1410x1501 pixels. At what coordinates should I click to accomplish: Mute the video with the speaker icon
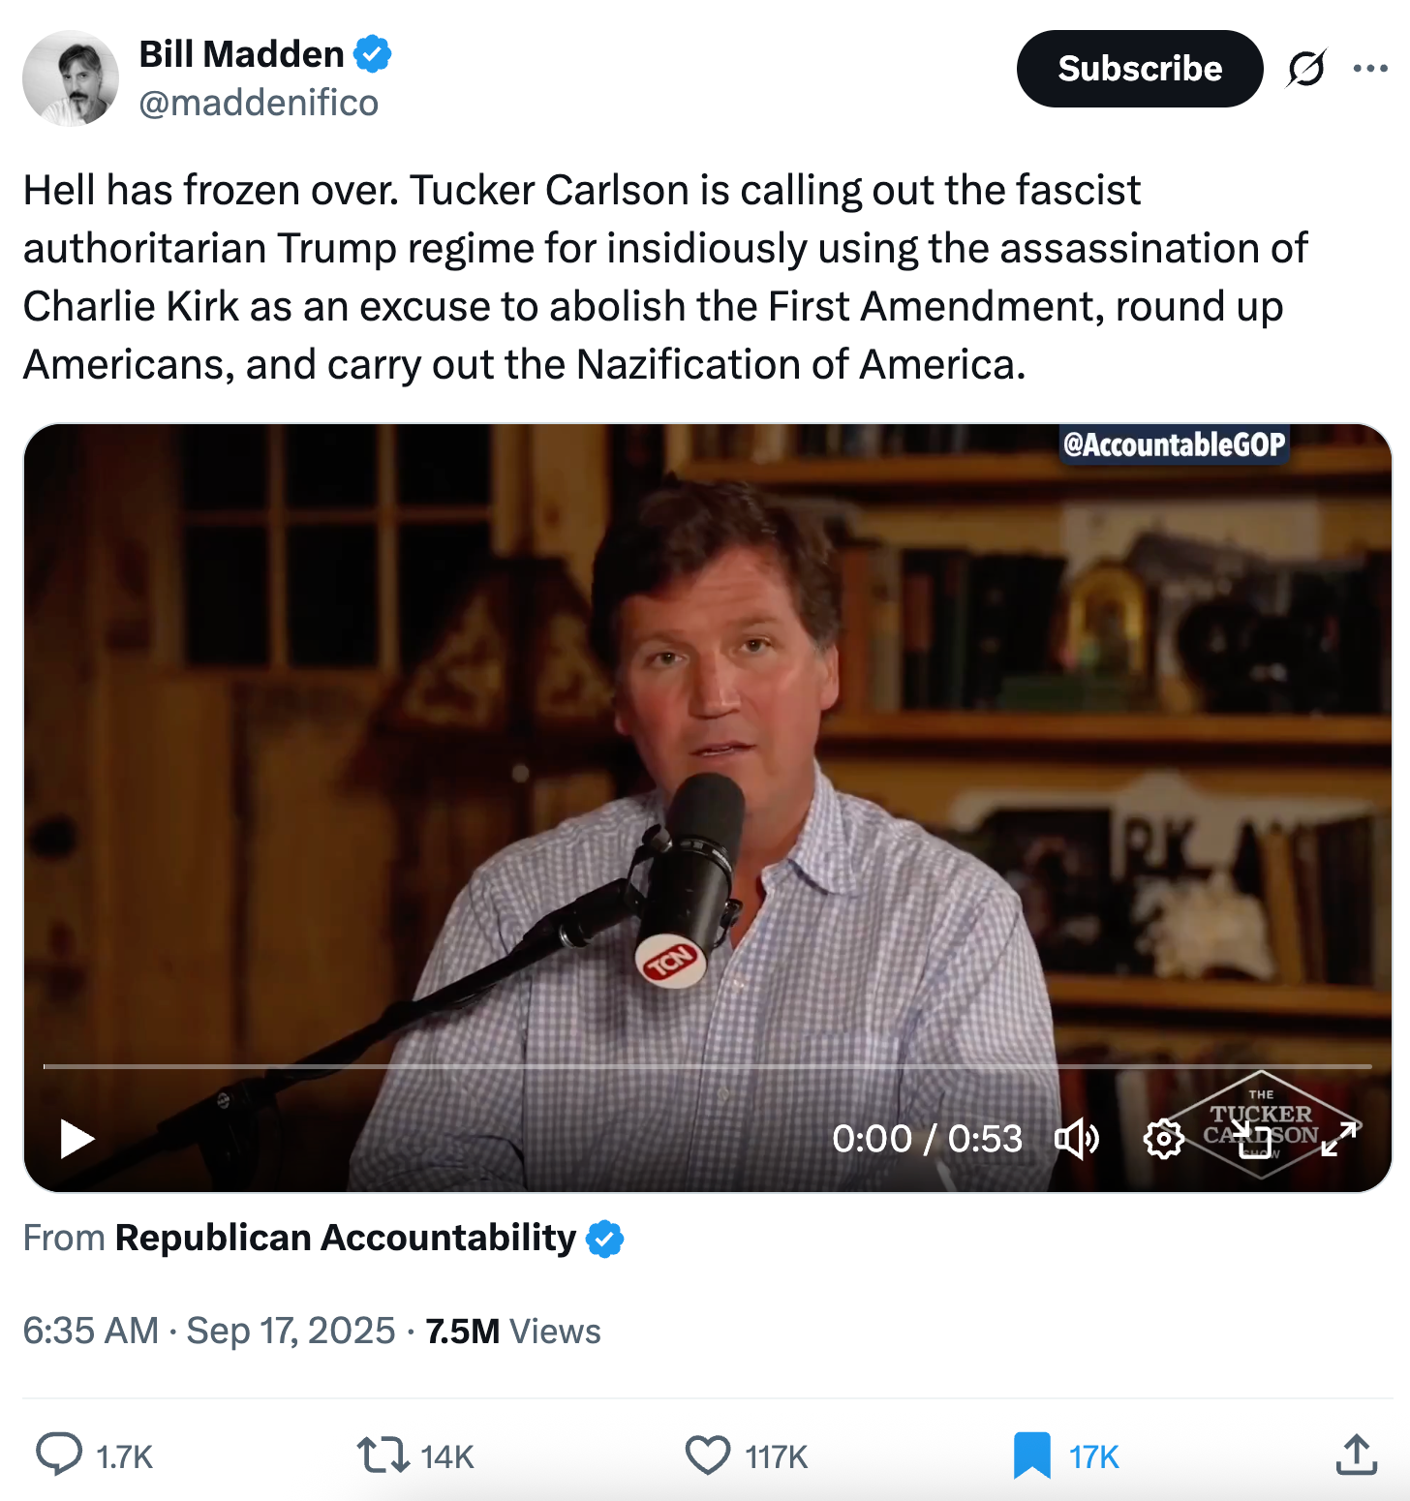[x=1077, y=1139]
